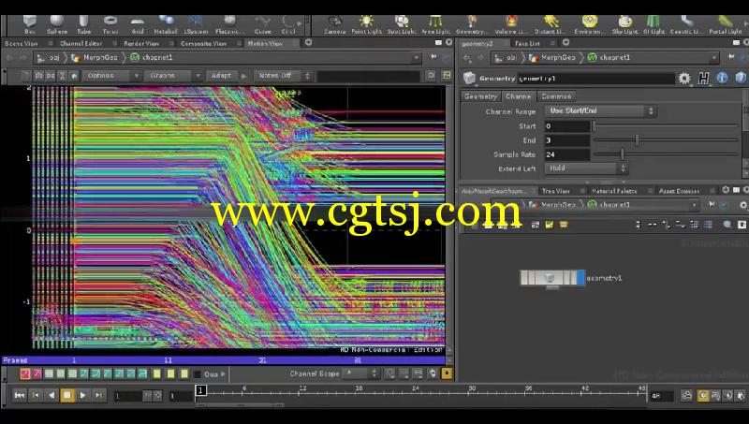Switch to the Composite View tab

203,43
